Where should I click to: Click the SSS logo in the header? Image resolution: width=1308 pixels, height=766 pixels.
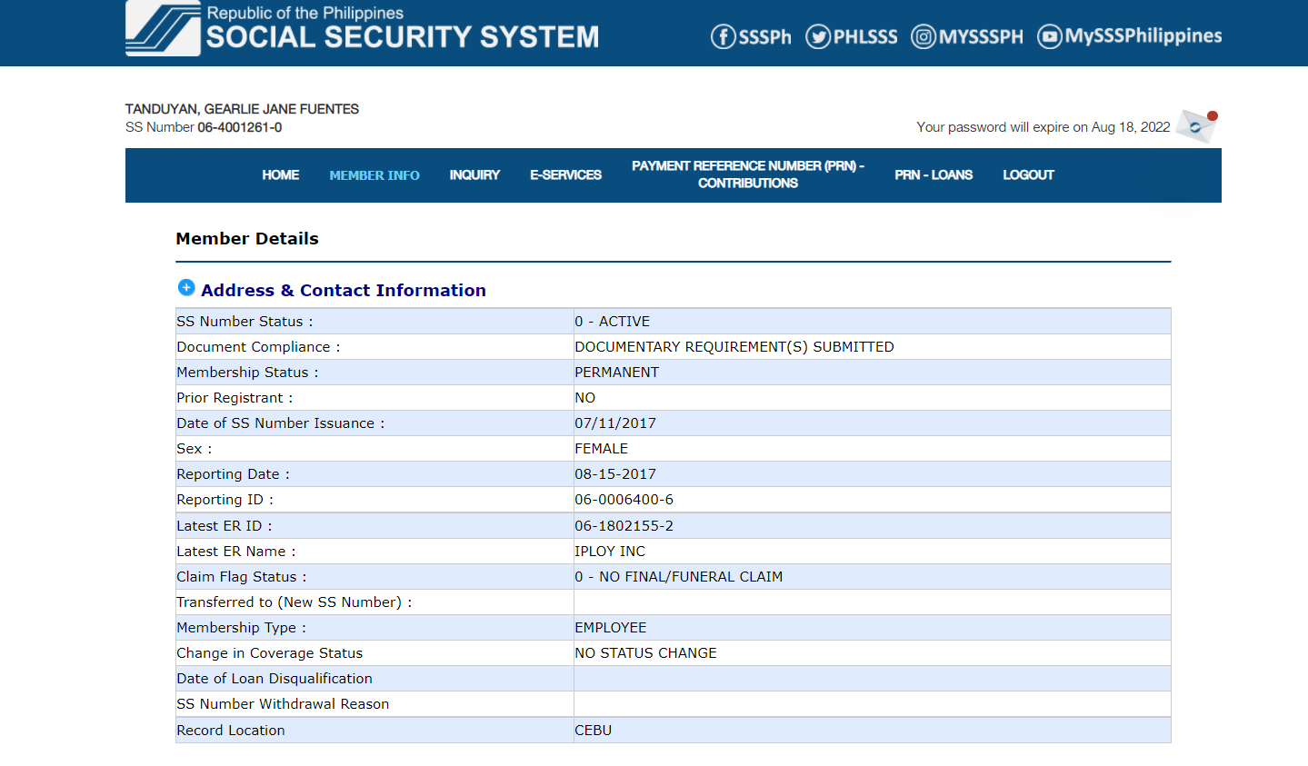[163, 28]
